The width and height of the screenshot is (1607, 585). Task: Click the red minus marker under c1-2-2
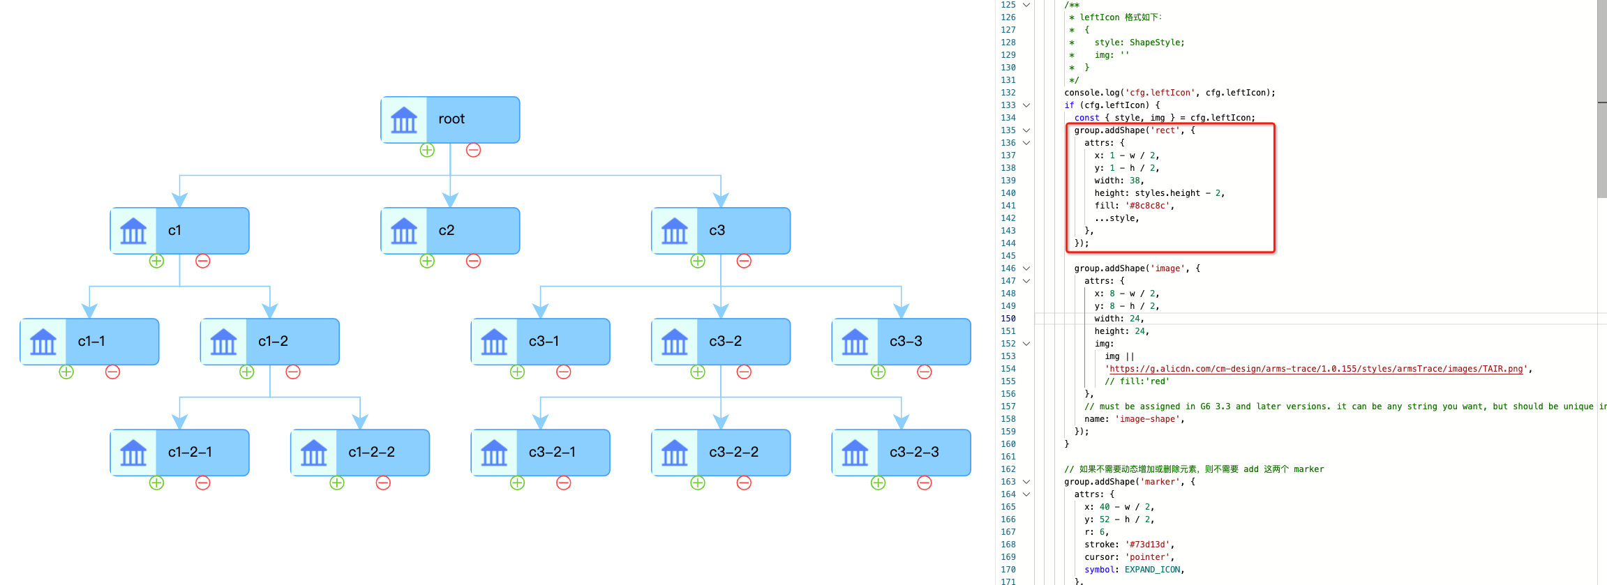click(383, 483)
